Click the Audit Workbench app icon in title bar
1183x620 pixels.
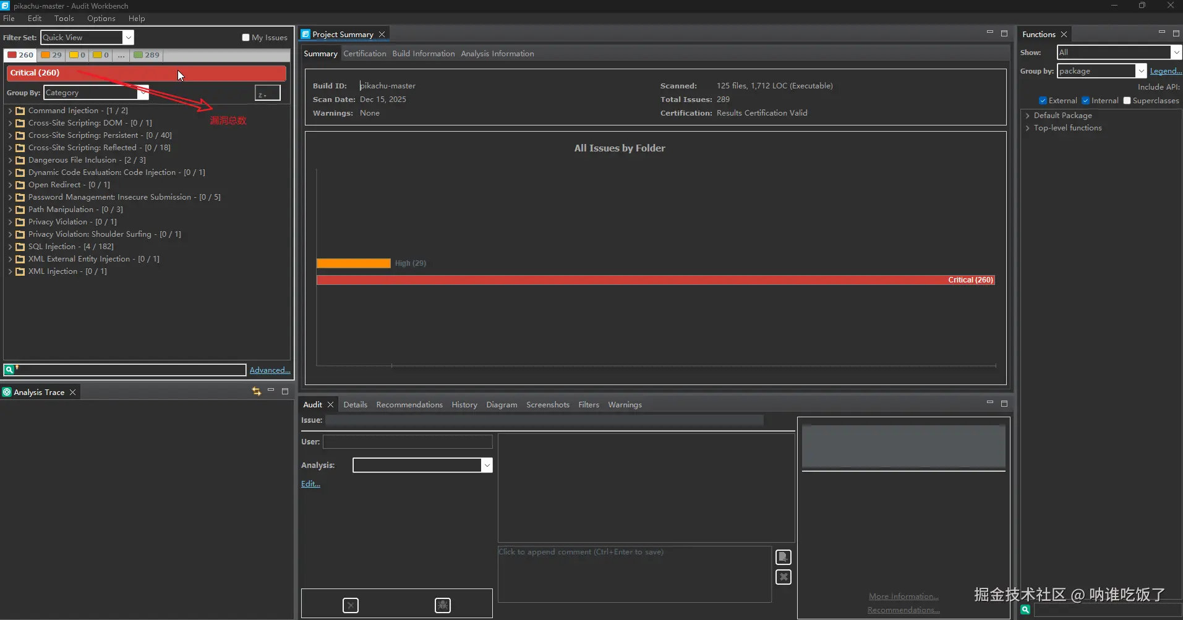point(5,6)
